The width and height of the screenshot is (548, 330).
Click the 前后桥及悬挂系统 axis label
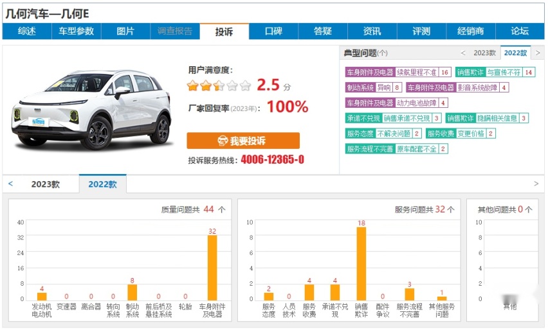click(x=159, y=310)
